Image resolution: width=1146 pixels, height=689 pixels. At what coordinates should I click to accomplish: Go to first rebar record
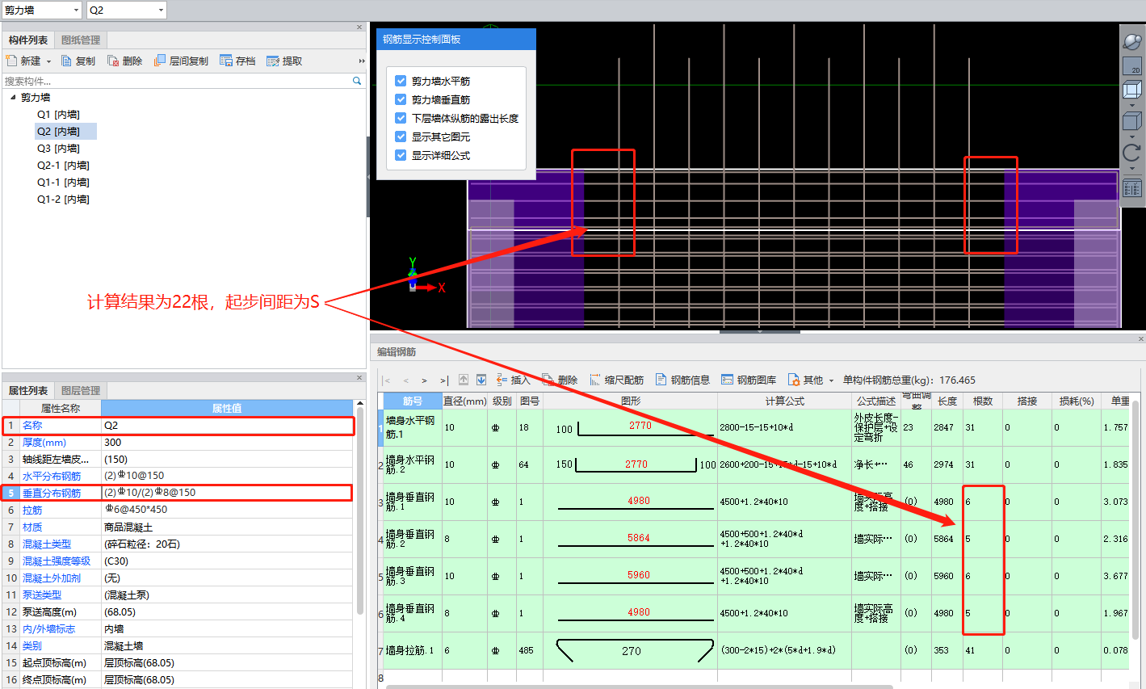(x=387, y=380)
